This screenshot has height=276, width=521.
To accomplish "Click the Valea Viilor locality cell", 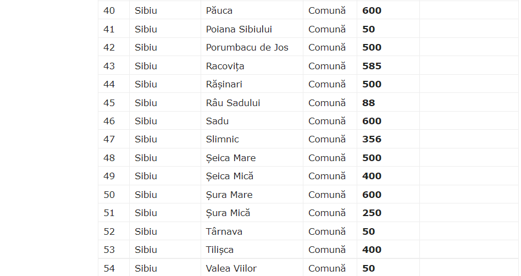I will click(231, 268).
